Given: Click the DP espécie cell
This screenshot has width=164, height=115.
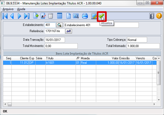Looking at the screenshot, I should point(32,63).
